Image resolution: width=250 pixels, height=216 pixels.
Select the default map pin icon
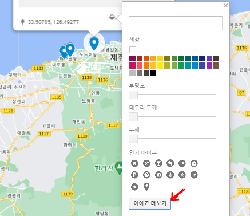146,187
